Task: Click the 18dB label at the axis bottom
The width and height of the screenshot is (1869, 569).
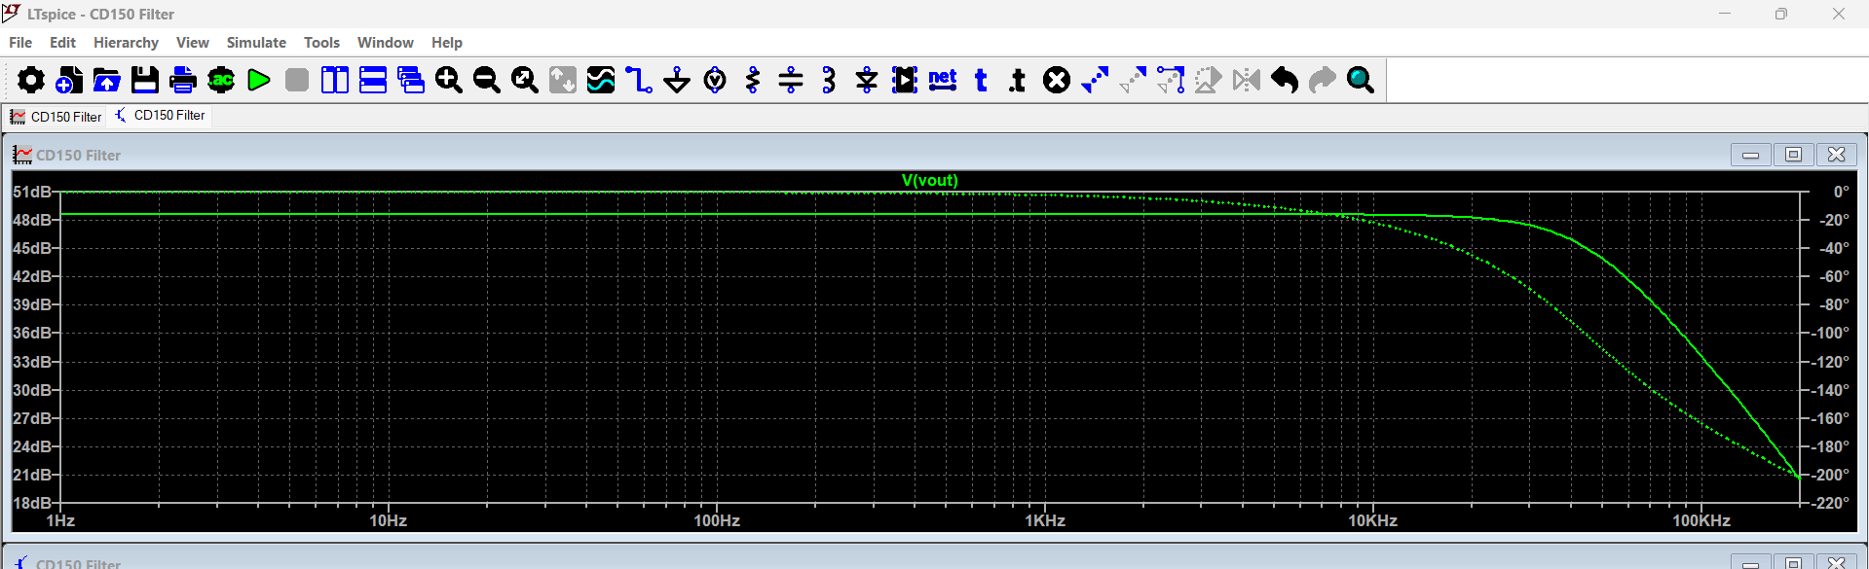Action: pos(31,503)
